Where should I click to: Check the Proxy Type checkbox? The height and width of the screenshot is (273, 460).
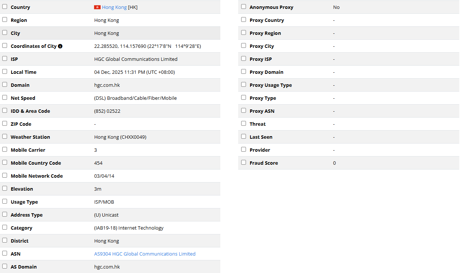[244, 98]
